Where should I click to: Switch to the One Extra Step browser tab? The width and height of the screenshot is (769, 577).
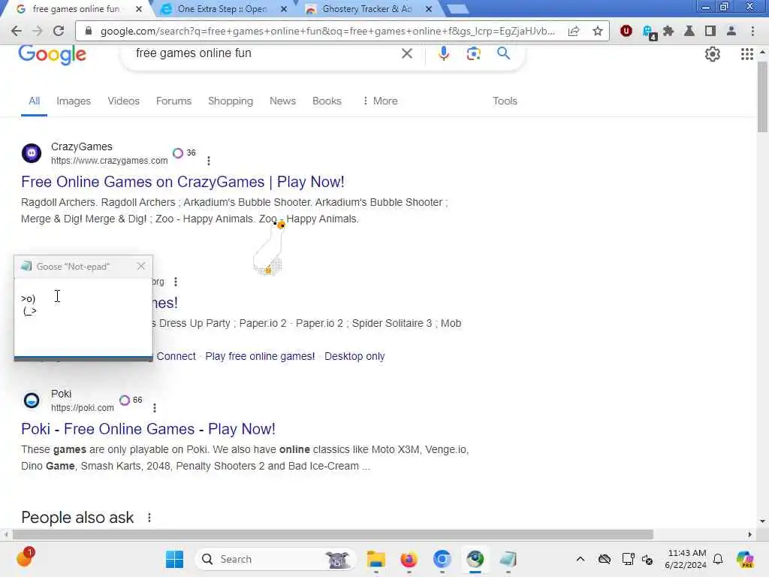[221, 9]
